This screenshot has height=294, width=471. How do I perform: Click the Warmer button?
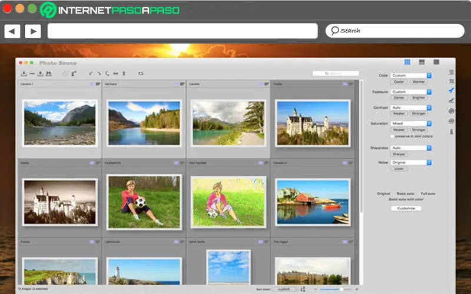click(419, 82)
